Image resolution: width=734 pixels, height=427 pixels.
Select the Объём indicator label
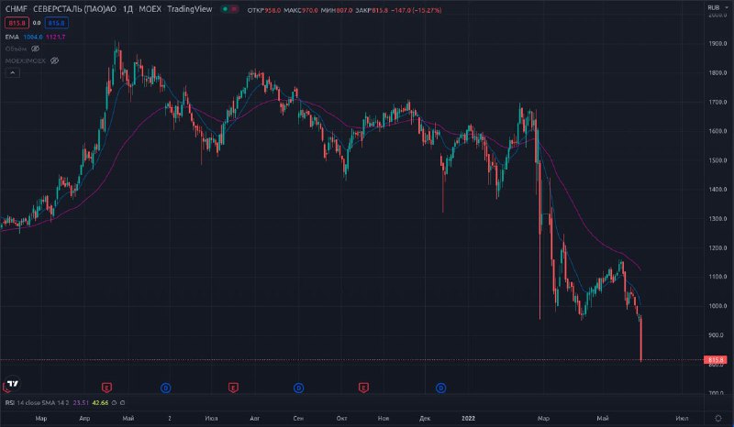point(16,49)
